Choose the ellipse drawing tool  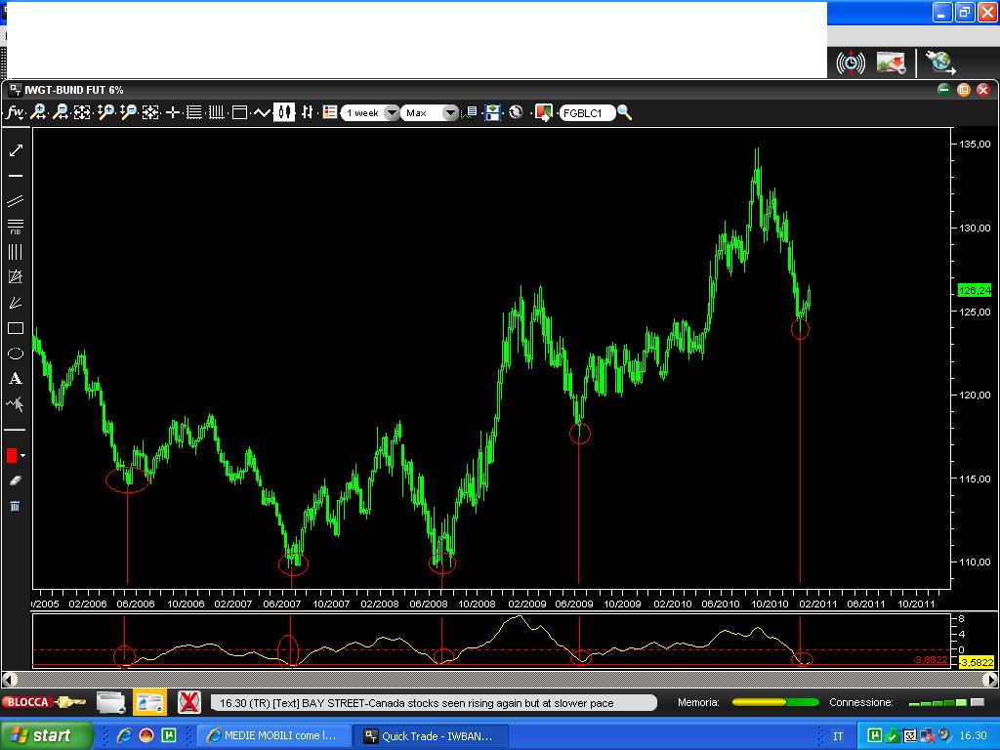coord(16,354)
